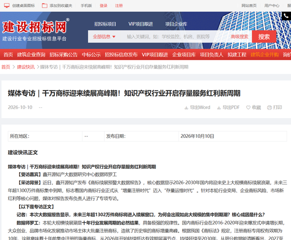Viewport: 291px width, 240px height.
Task: Open 高级搜索 advanced search
Action: 239,37
